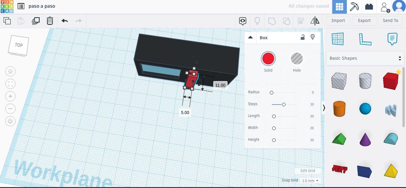The image size is (406, 188).
Task: Click the Mirror tool icon
Action: 315,21
